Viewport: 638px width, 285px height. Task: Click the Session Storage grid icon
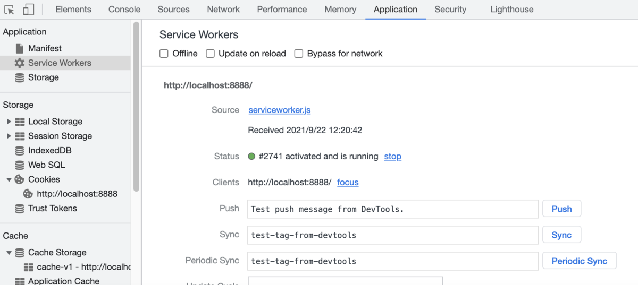20,136
